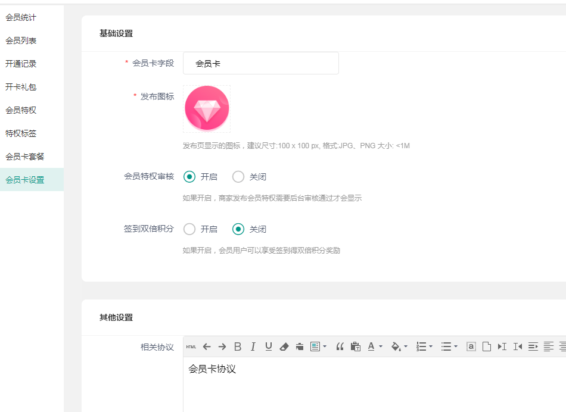Screen dimensions: 566x412
Task: Toggle bold formatting in the editor
Action: (238, 347)
